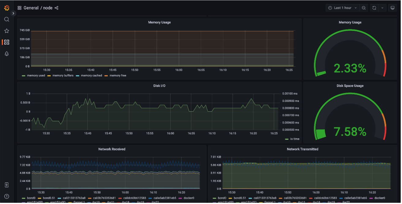Open the Help question mark icon
This screenshot has width=402, height=204.
tap(6, 196)
